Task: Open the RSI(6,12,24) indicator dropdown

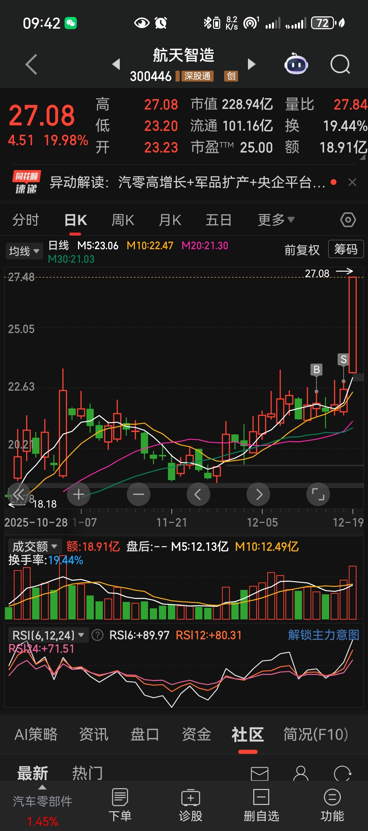Action: tap(48, 635)
